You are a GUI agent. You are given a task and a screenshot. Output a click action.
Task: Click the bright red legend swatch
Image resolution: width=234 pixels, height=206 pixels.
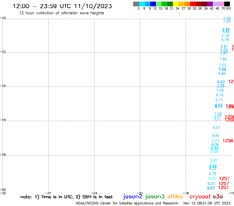[x=193, y=4]
